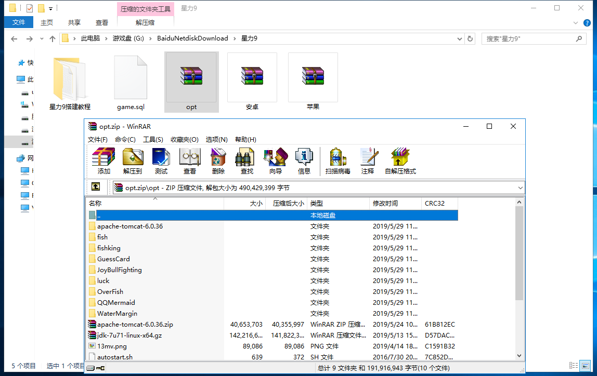Image resolution: width=597 pixels, height=376 pixels.
Task: Click WinRAR file list scroll up arrow
Action: pos(520,202)
